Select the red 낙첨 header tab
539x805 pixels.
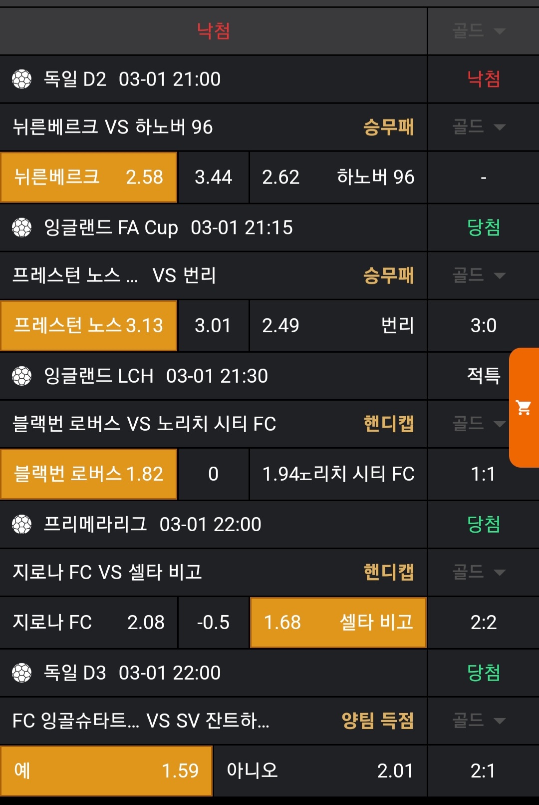[214, 31]
